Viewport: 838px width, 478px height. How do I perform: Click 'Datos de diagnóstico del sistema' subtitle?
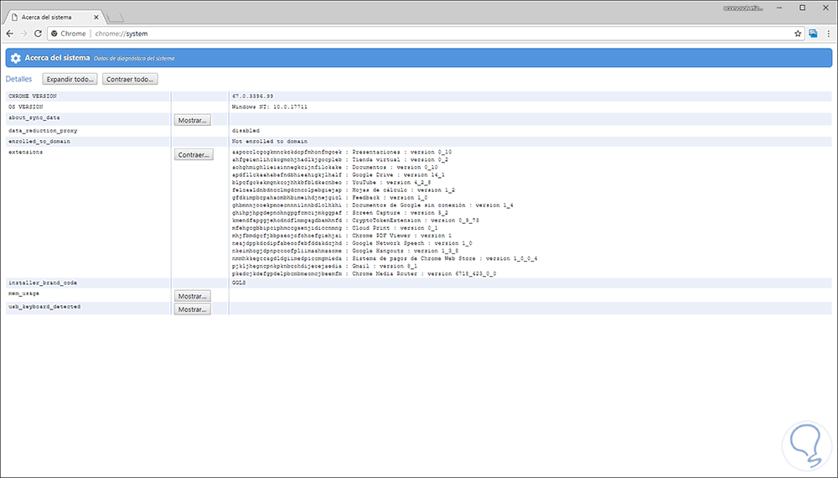(x=134, y=58)
